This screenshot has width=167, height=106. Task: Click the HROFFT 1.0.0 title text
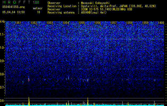(x=21, y=2)
